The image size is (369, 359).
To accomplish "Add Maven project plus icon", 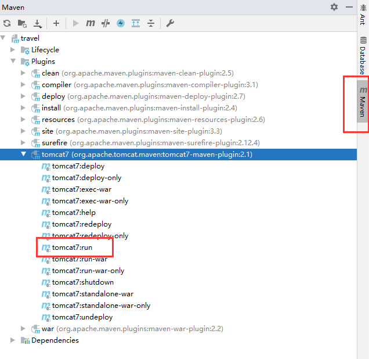I will (56, 23).
